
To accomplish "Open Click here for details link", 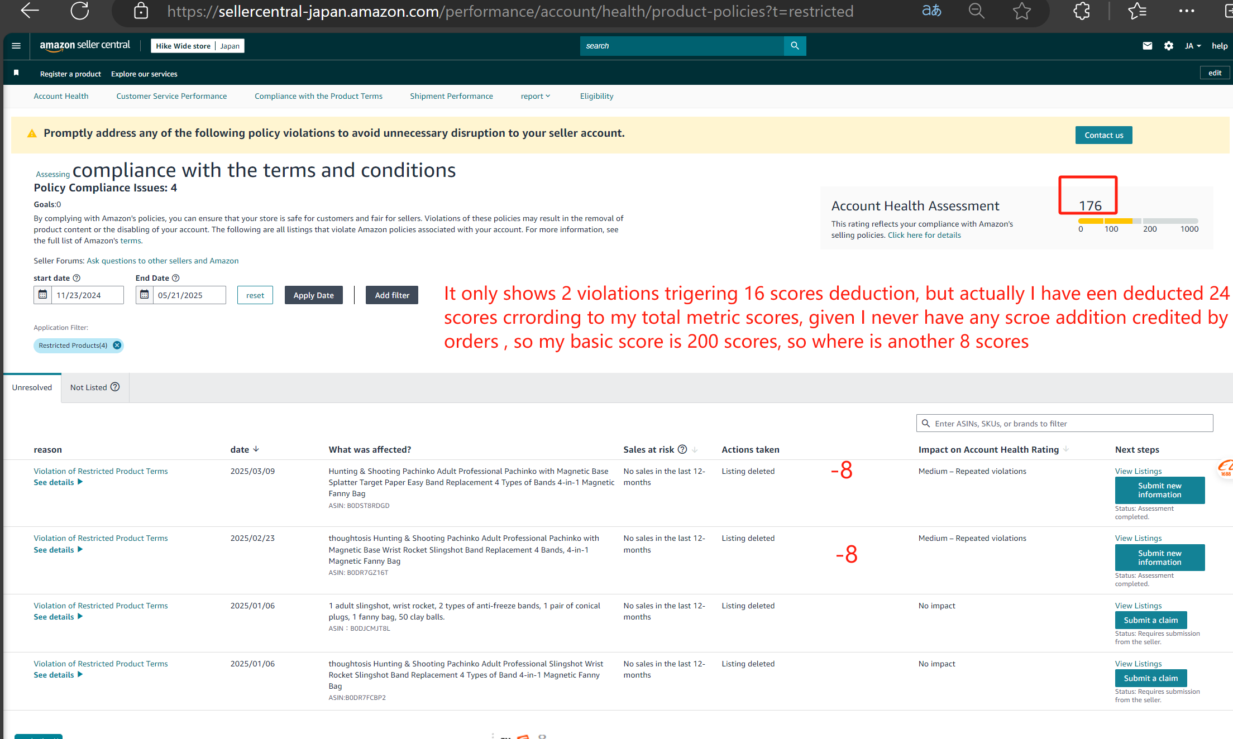I will click(x=924, y=235).
